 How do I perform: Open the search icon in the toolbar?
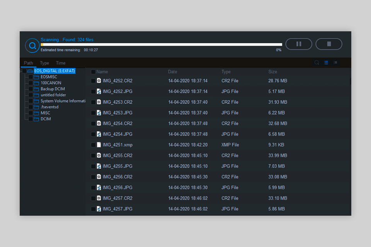pos(317,63)
